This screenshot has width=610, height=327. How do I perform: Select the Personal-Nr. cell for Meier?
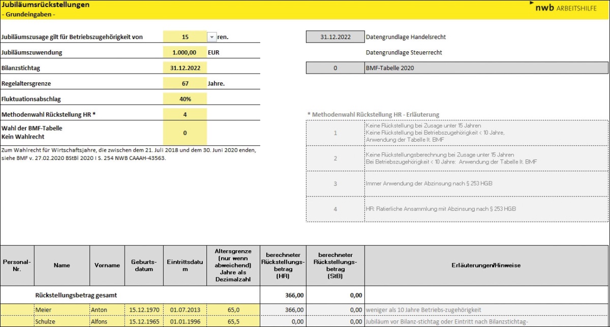(x=17, y=310)
